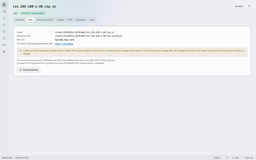
Task: Open the shield security icon in sidebar
Action: click(x=4, y=38)
